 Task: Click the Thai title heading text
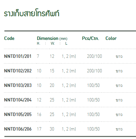31,14
